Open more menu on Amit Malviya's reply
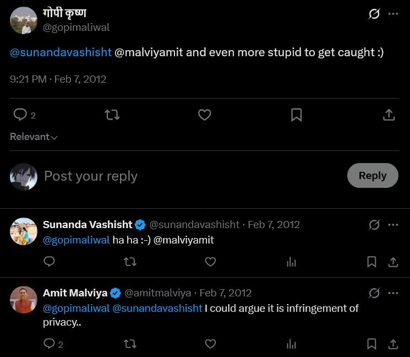Image resolution: width=410 pixels, height=357 pixels. pos(393,293)
